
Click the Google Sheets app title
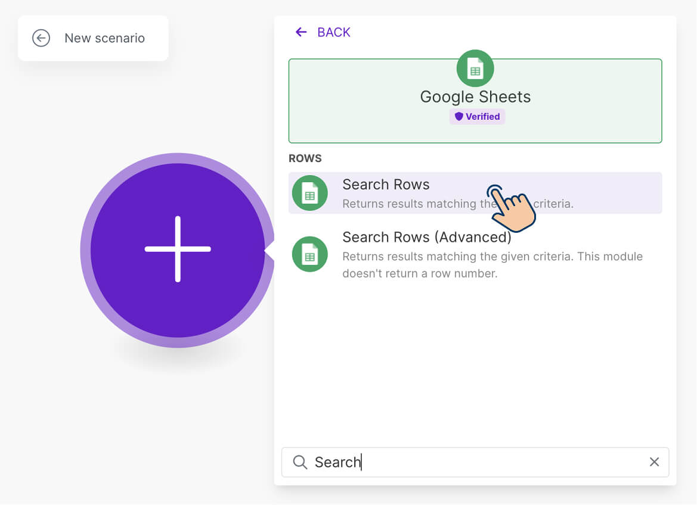(x=475, y=97)
